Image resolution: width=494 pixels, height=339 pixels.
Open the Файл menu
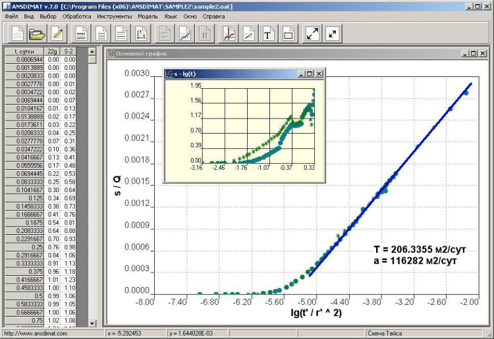click(11, 16)
